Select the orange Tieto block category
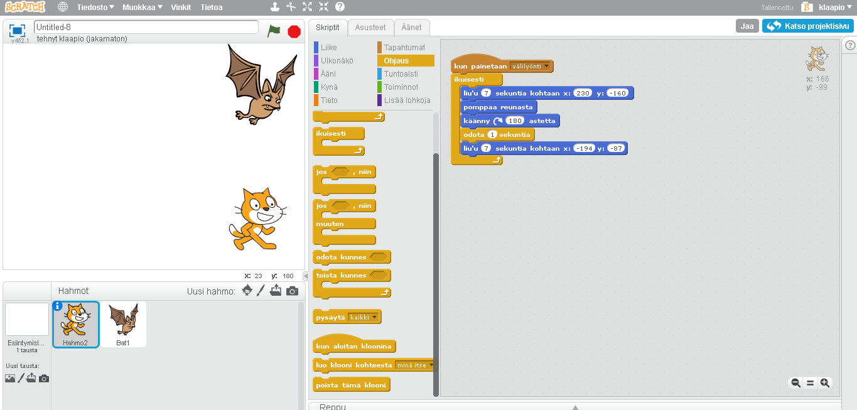 click(328, 100)
